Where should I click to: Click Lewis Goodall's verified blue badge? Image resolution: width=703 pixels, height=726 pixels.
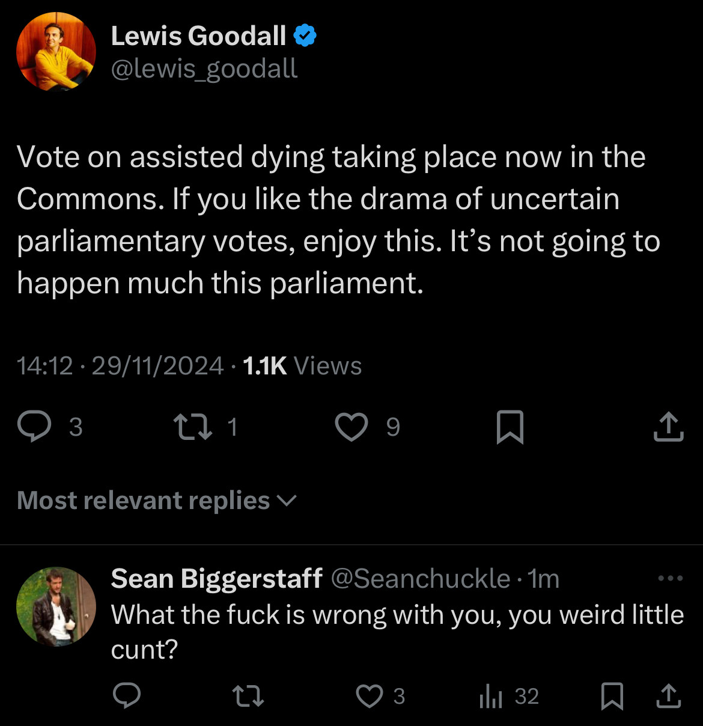tap(305, 36)
